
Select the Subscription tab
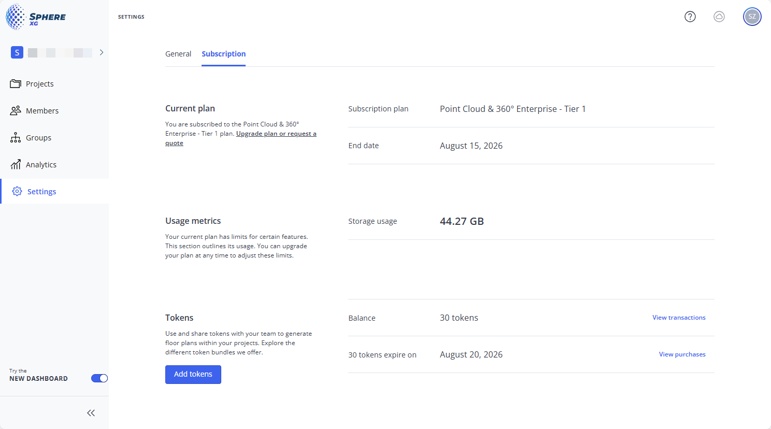(x=223, y=54)
